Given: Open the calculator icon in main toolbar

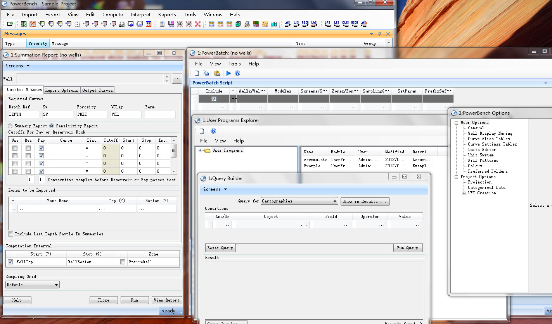Looking at the screenshot, I should pos(162,24).
